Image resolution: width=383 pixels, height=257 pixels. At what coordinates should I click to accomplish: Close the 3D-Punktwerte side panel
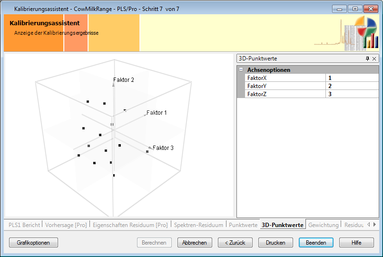pos(374,59)
